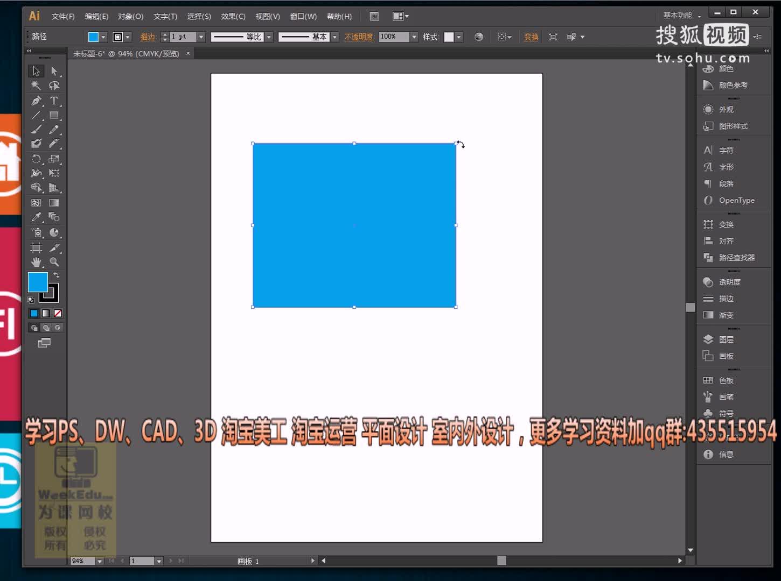Click the blue fill color swatch
781x581 pixels.
(95, 36)
